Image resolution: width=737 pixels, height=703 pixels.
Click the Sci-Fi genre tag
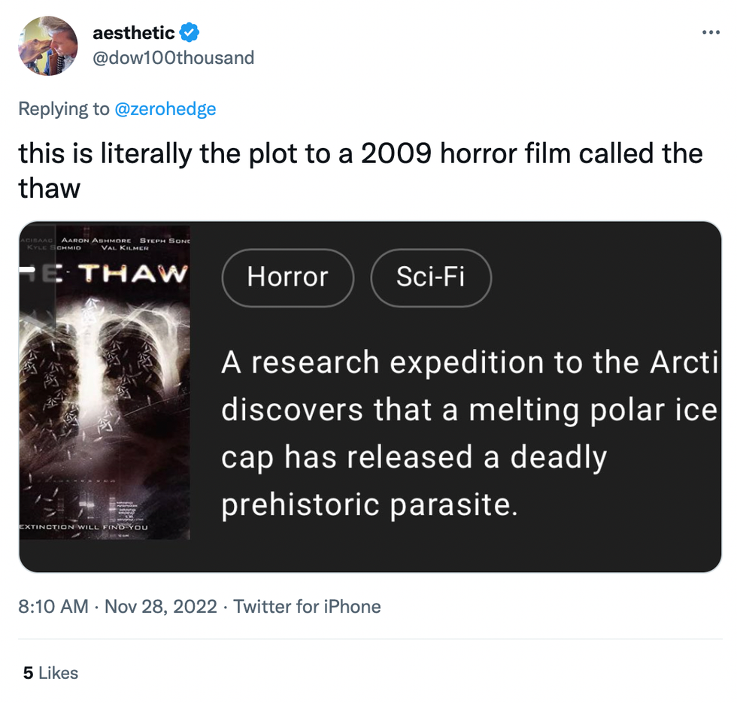(430, 277)
